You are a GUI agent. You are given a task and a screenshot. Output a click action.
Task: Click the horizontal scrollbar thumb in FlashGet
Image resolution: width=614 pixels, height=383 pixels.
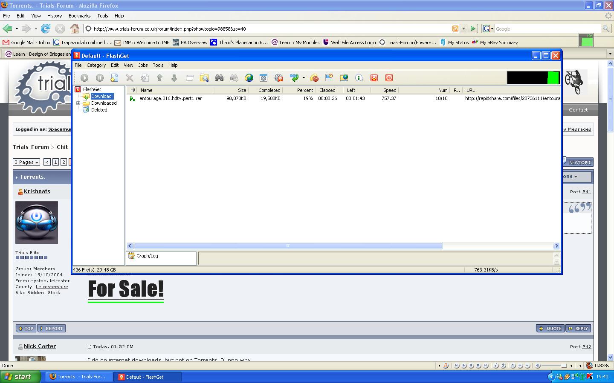click(x=288, y=246)
